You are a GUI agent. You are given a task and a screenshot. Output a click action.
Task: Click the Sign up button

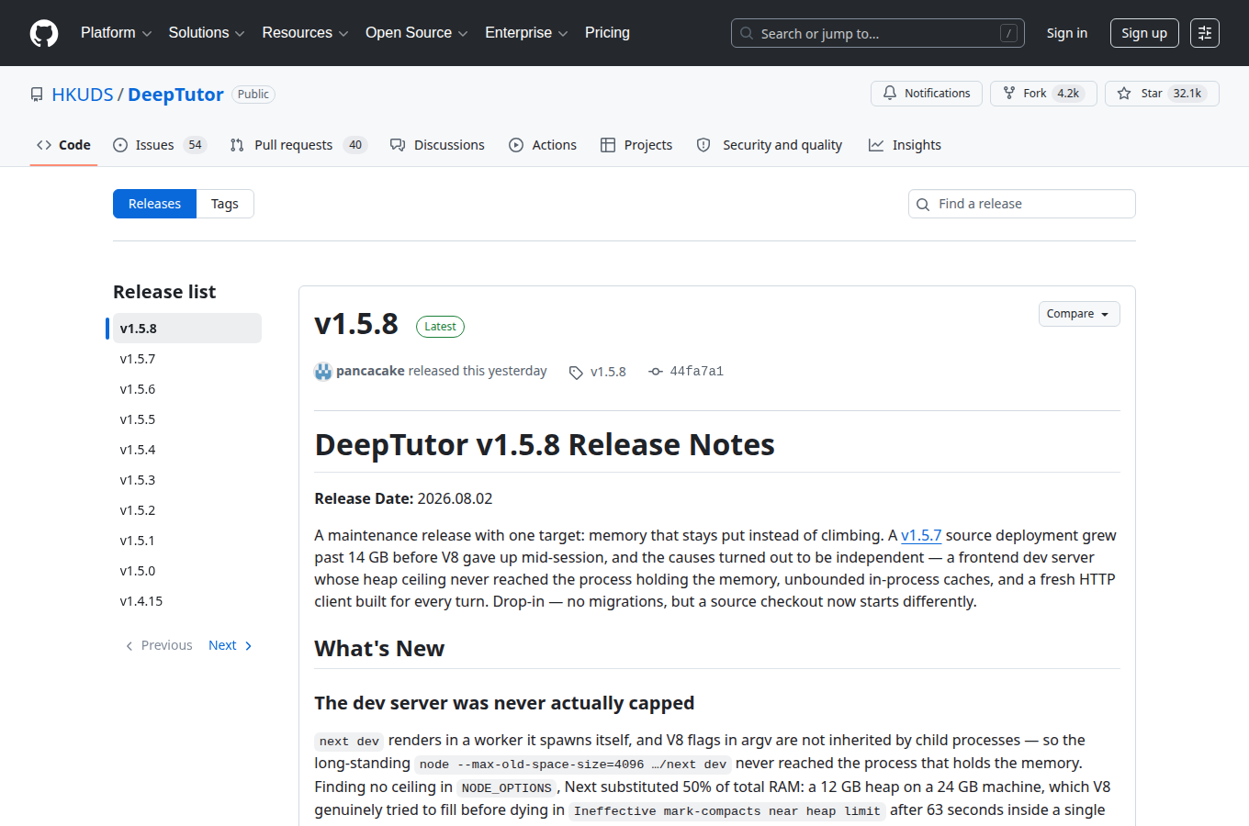1144,33
